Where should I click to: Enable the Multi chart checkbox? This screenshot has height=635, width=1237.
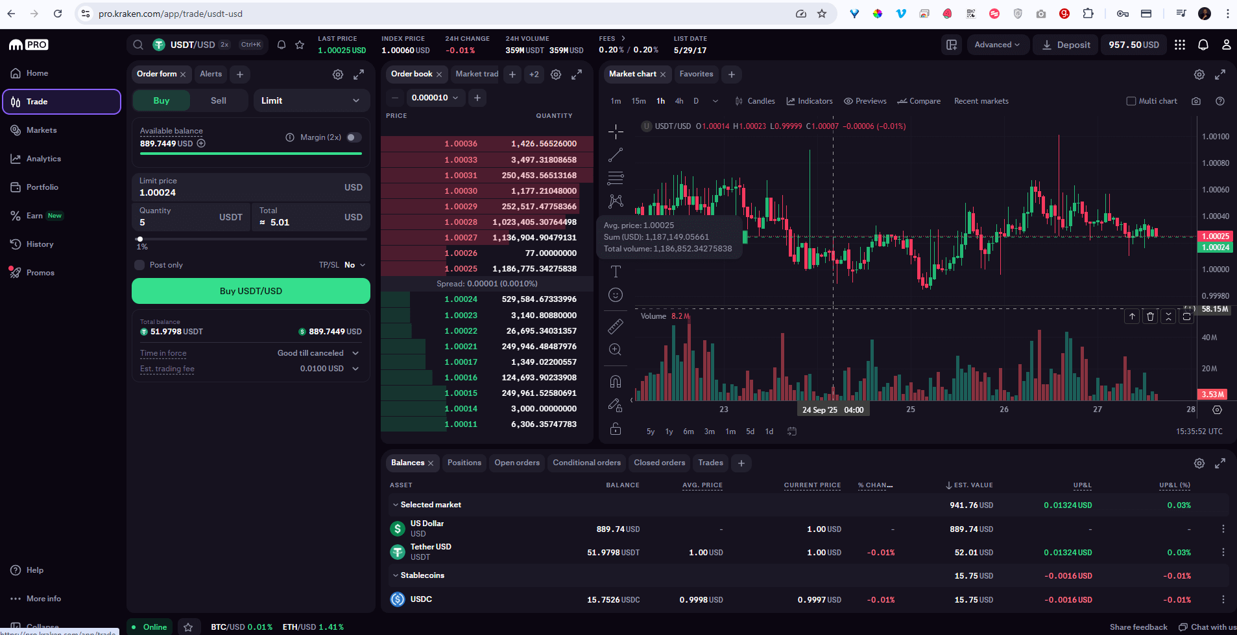(1131, 101)
